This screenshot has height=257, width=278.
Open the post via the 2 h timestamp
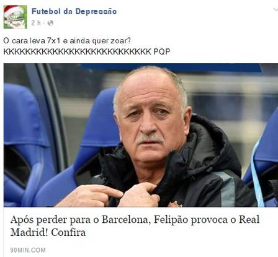tap(36, 23)
